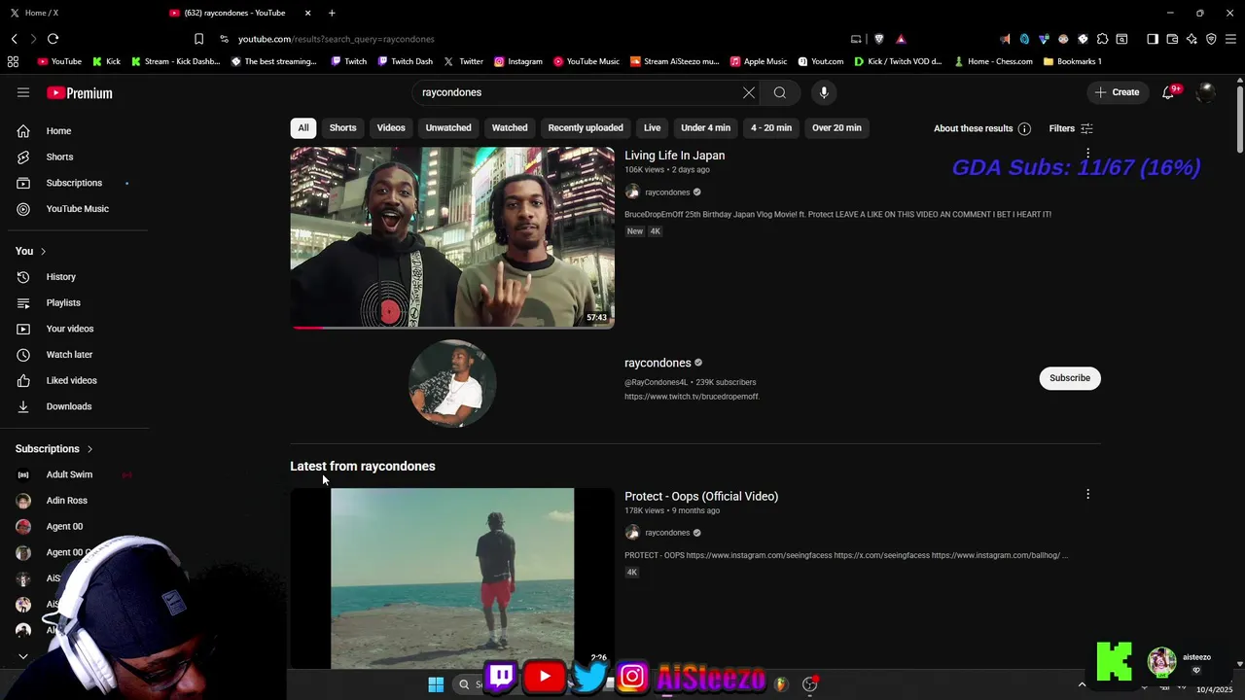Open browser extensions puzzle icon

click(x=1102, y=39)
